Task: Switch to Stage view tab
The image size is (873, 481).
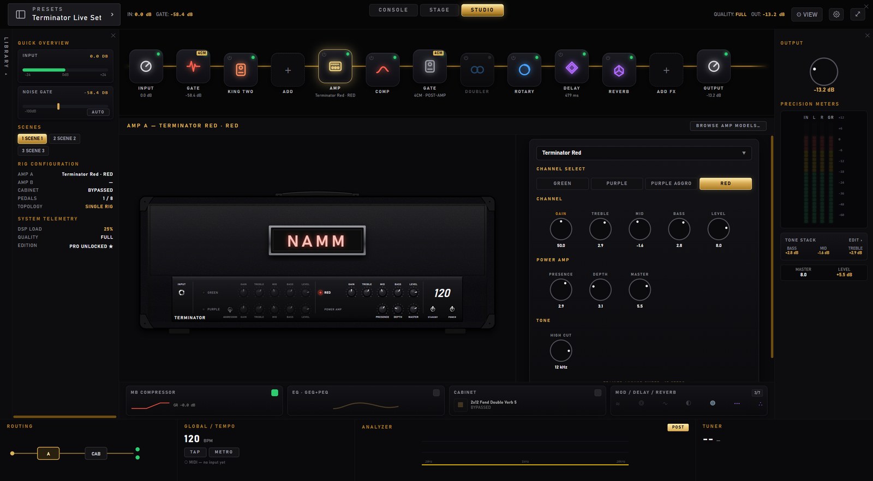Action: [x=439, y=10]
